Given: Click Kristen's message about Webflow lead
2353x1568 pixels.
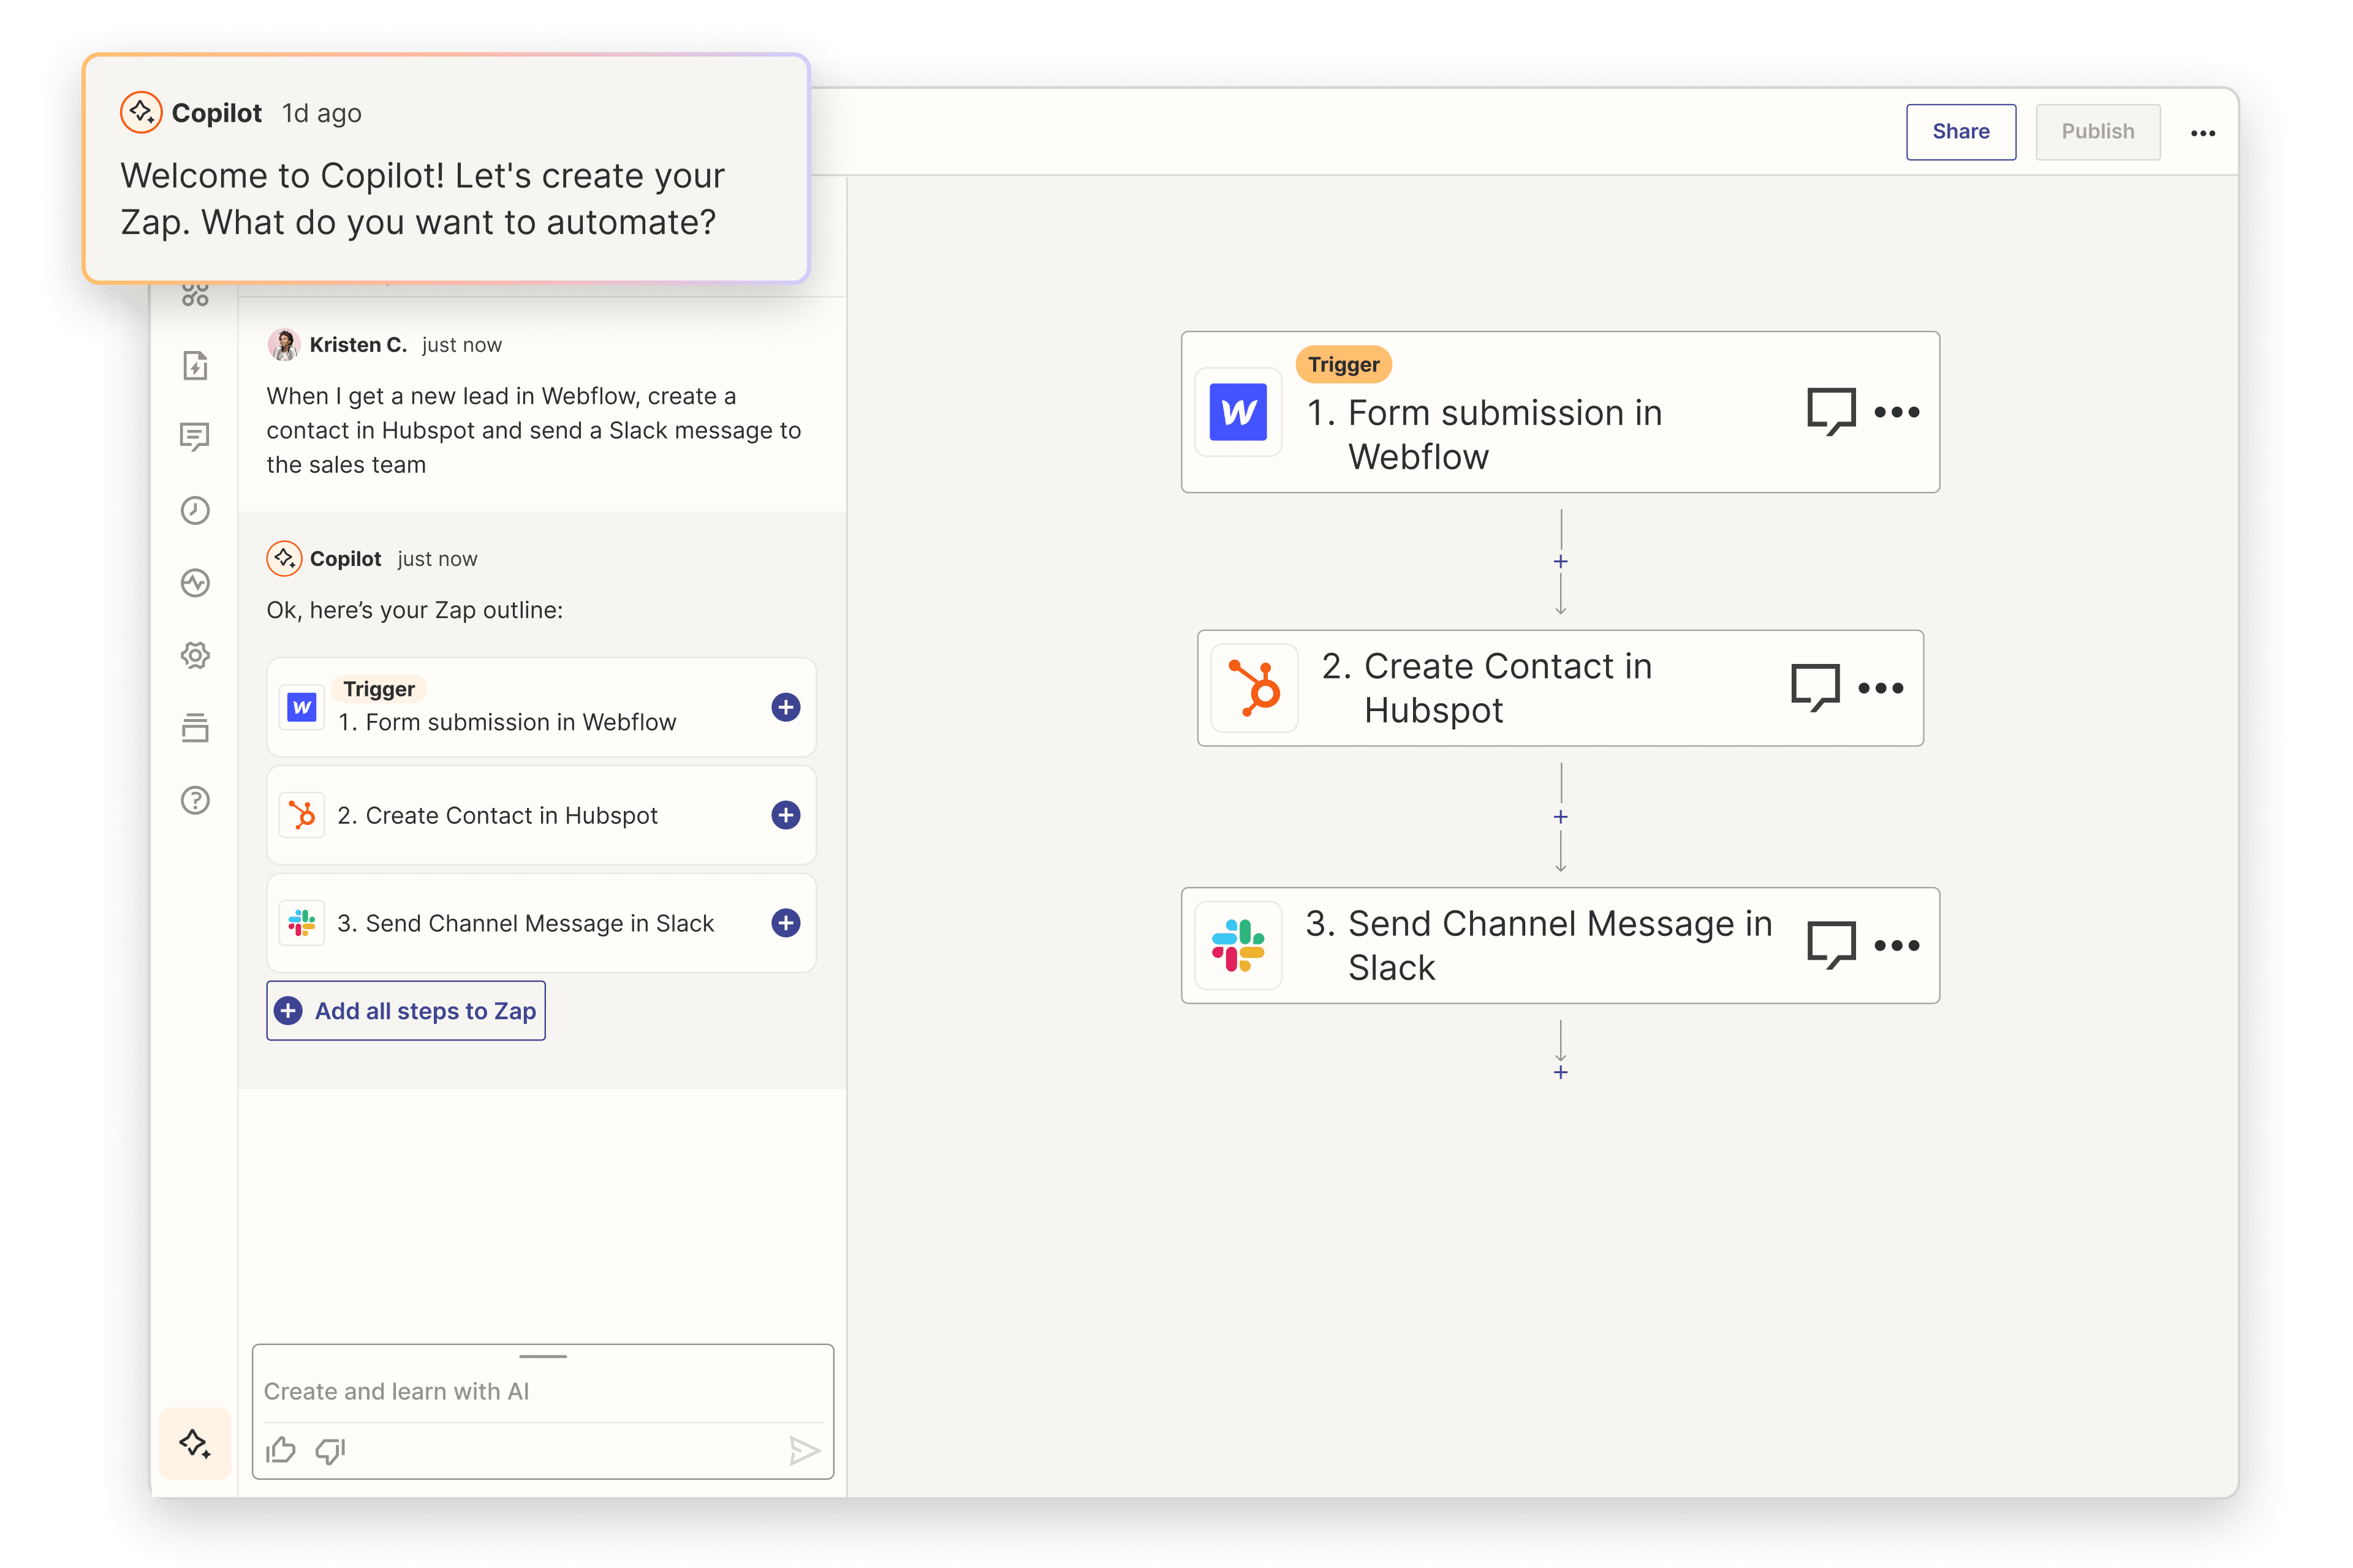Looking at the screenshot, I should point(533,430).
